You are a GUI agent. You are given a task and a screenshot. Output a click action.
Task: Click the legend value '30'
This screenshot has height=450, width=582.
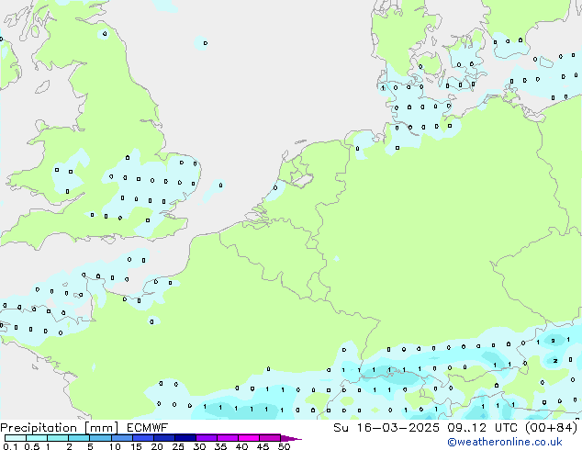point(199,446)
